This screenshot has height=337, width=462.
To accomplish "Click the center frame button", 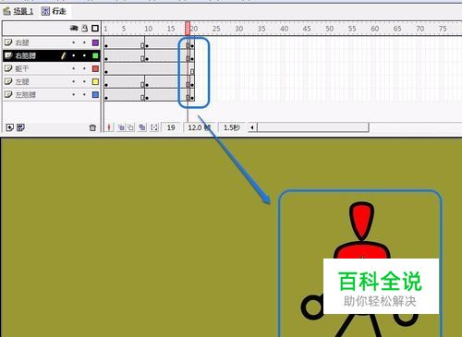I will pyautogui.click(x=109, y=127).
